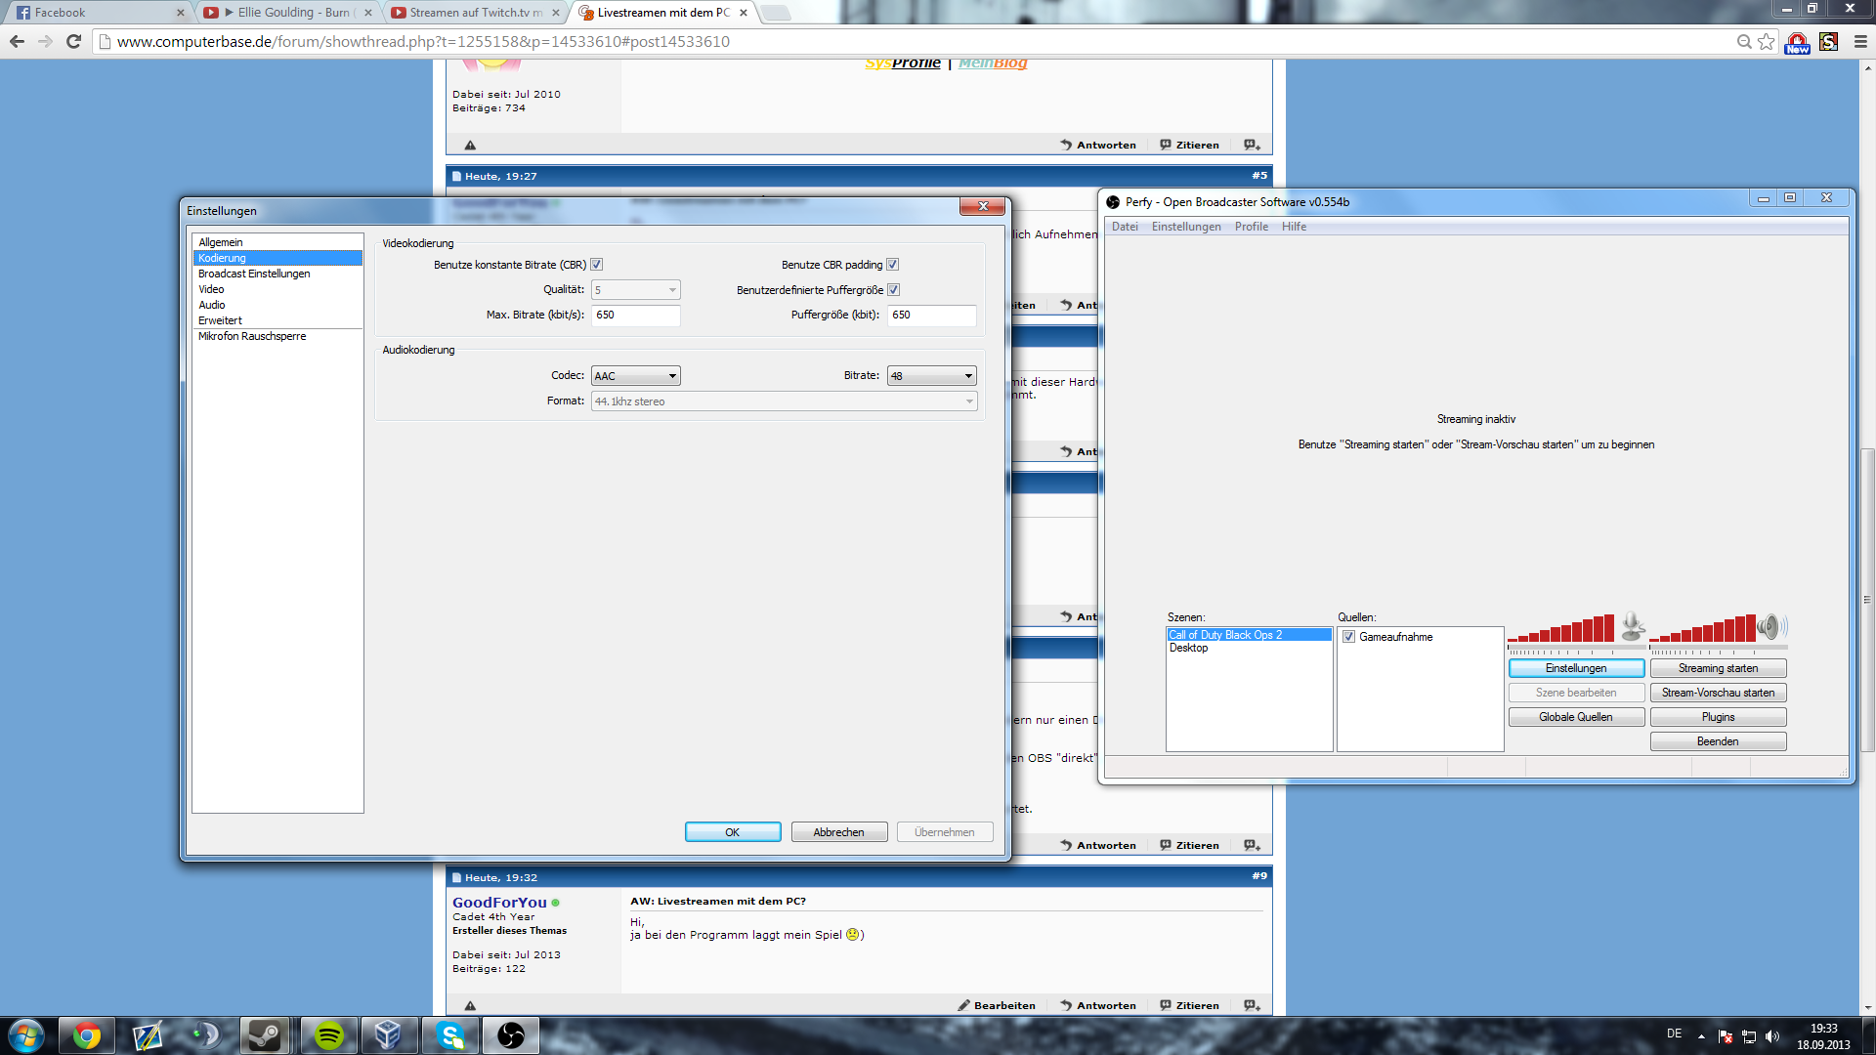
Task: Click the bookmark star in Chrome address bar
Action: click(x=1767, y=41)
